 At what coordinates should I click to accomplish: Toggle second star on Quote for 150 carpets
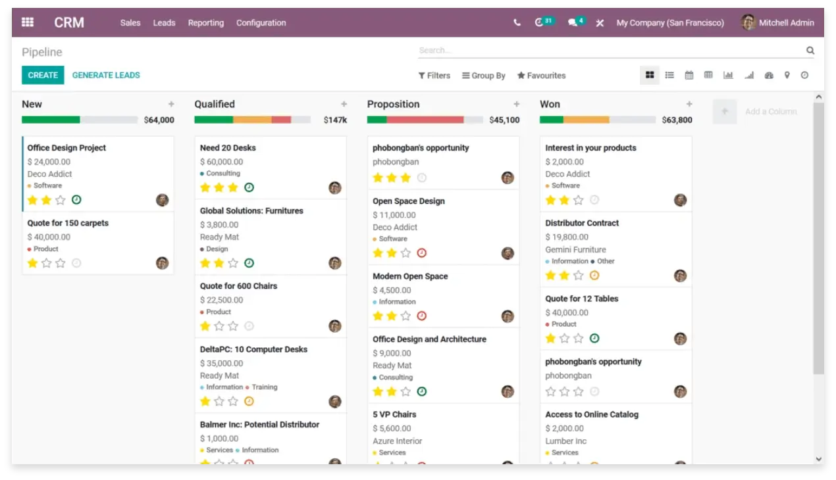pos(47,263)
